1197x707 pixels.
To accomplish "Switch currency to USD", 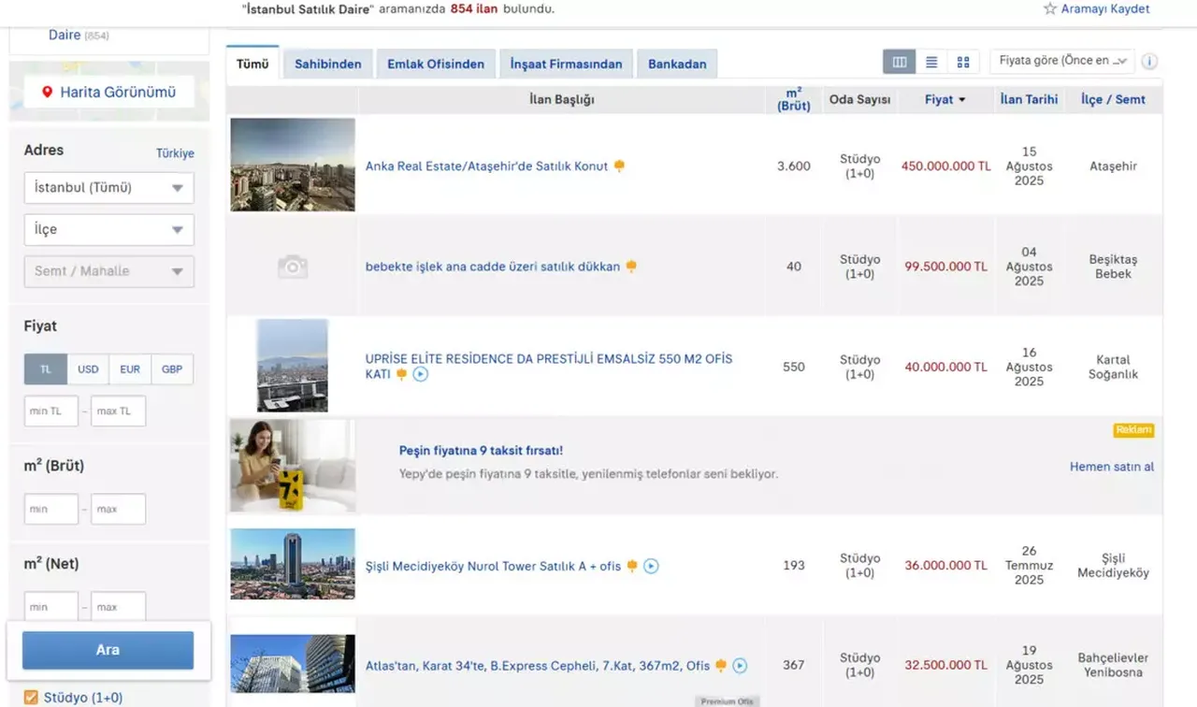I will click(x=87, y=368).
